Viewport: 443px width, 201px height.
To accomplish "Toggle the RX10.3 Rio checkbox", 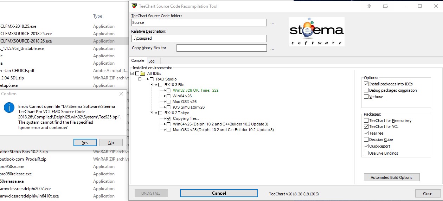I will [x=160, y=85].
